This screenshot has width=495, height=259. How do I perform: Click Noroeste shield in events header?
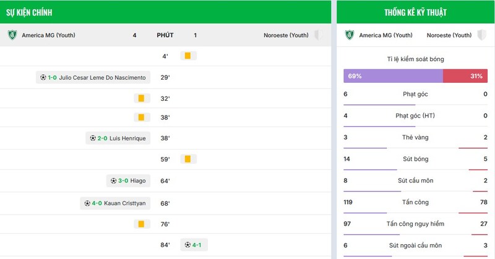pos(319,35)
